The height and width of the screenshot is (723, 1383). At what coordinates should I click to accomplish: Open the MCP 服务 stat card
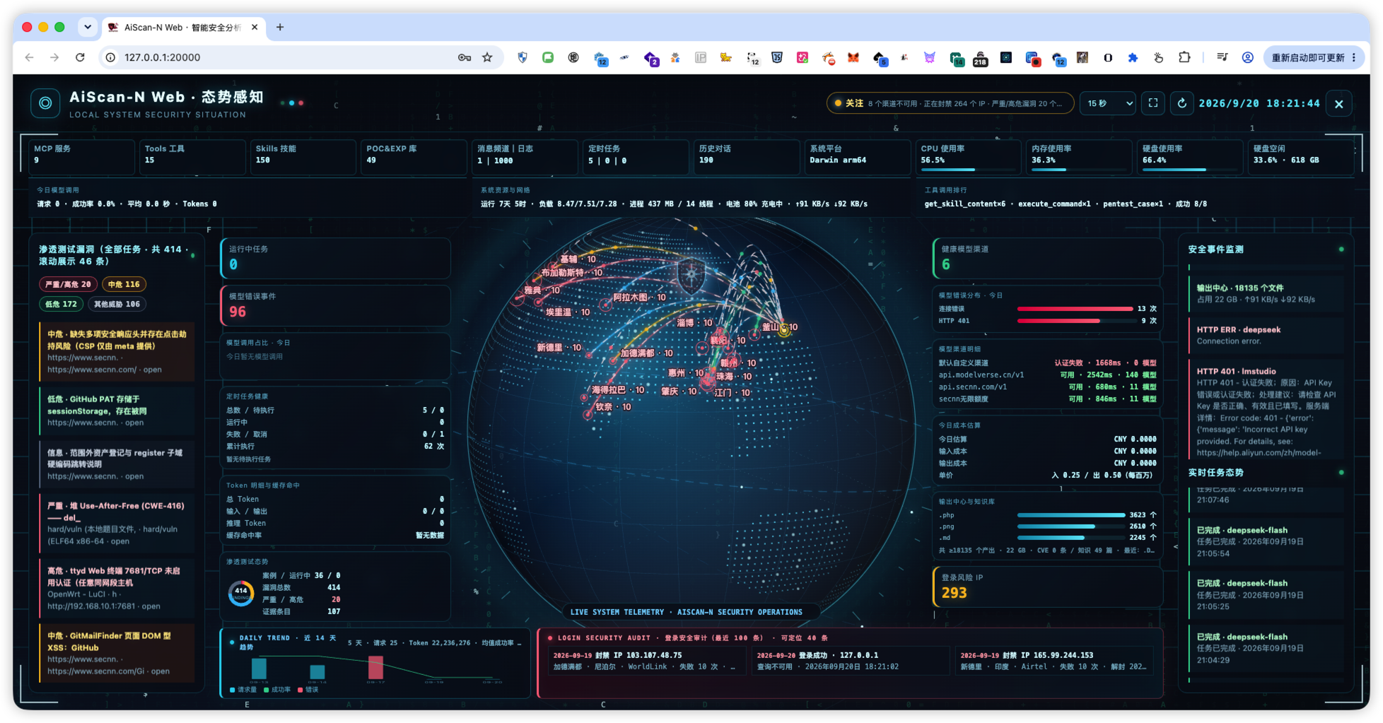pos(81,155)
